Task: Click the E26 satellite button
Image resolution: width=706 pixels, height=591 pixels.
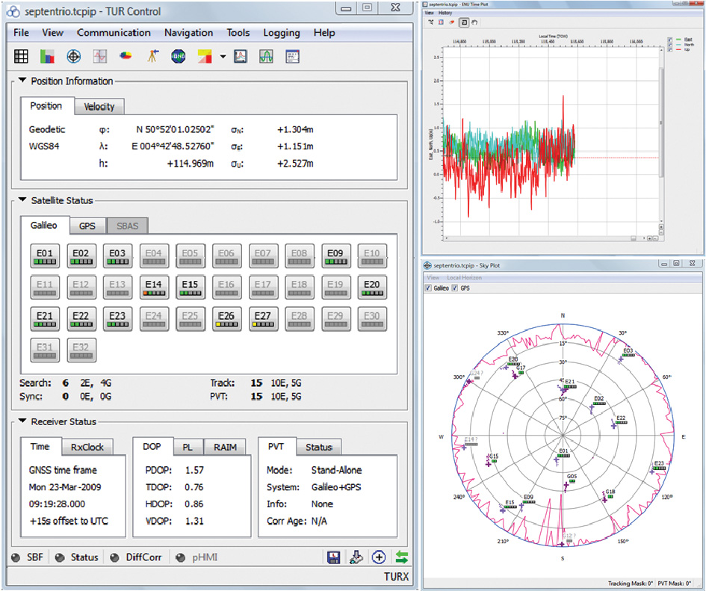Action: click(x=226, y=320)
